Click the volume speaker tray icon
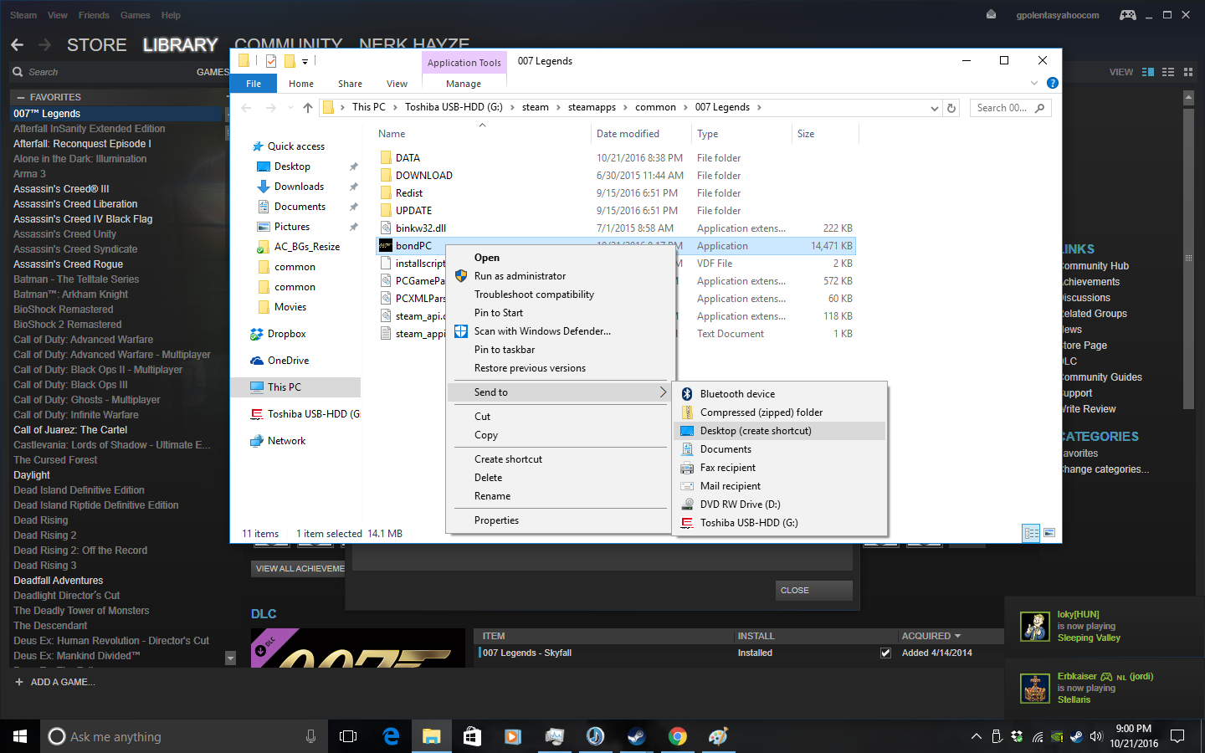 coord(1096,736)
